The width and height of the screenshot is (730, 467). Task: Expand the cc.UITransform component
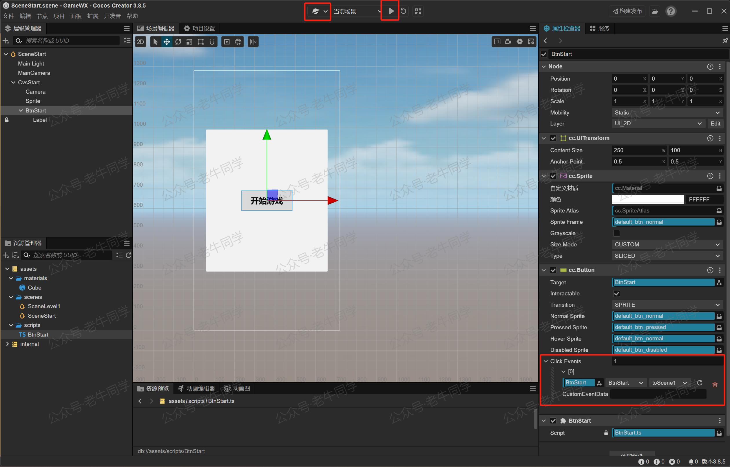[545, 139]
